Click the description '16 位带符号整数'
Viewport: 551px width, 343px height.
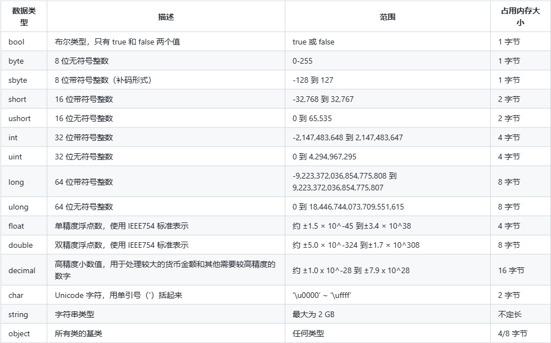(x=84, y=99)
